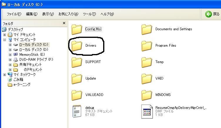This screenshot has height=128, width=221.
Task: Collapse the マイ コンピュータ tree node
Action: click(4, 40)
